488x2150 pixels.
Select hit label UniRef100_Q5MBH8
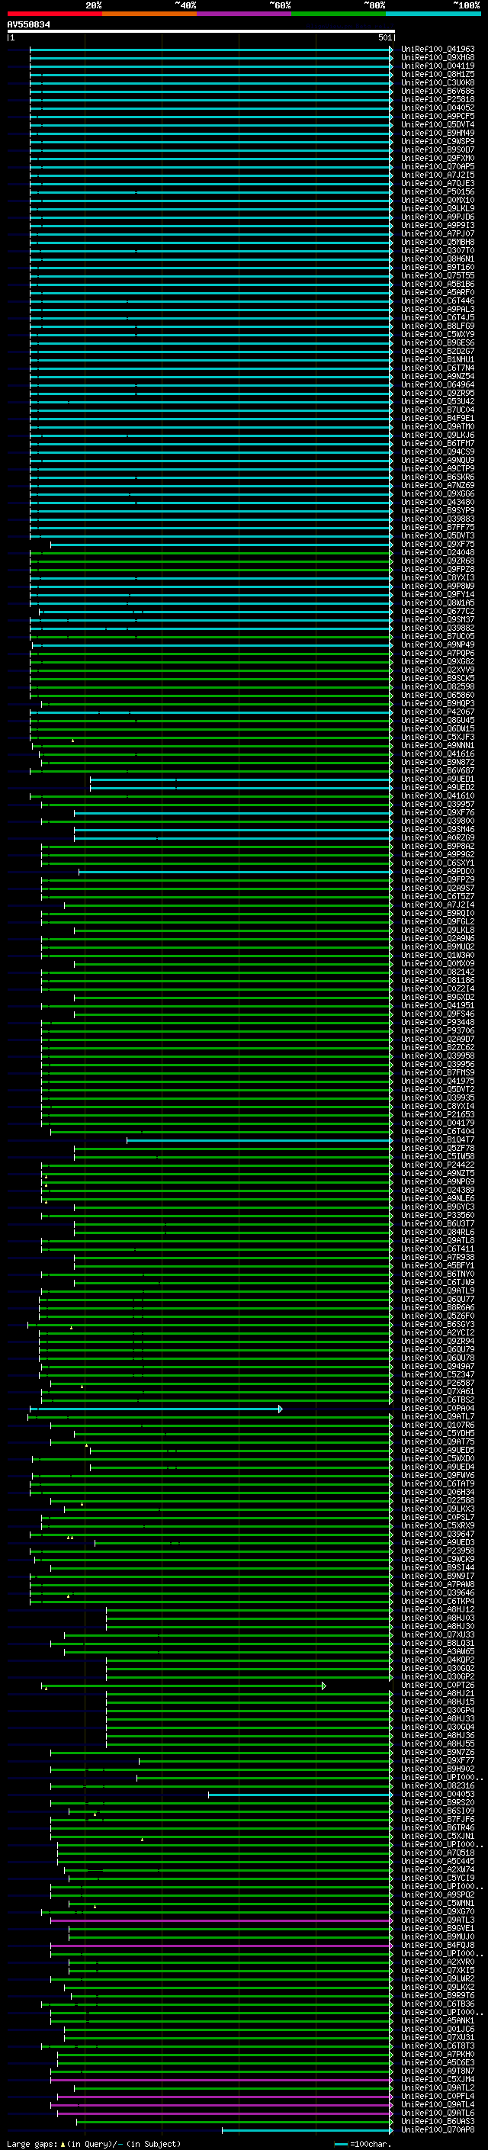[438, 242]
